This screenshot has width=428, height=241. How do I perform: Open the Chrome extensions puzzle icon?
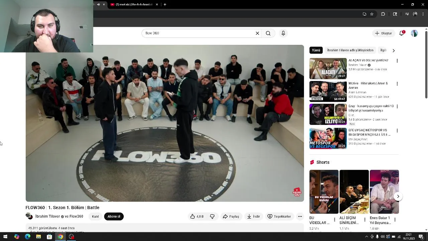click(383, 14)
